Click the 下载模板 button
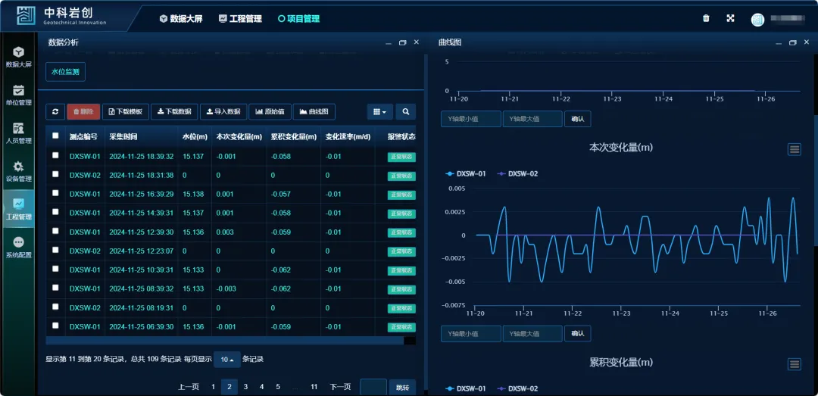The image size is (818, 396). tap(125, 112)
